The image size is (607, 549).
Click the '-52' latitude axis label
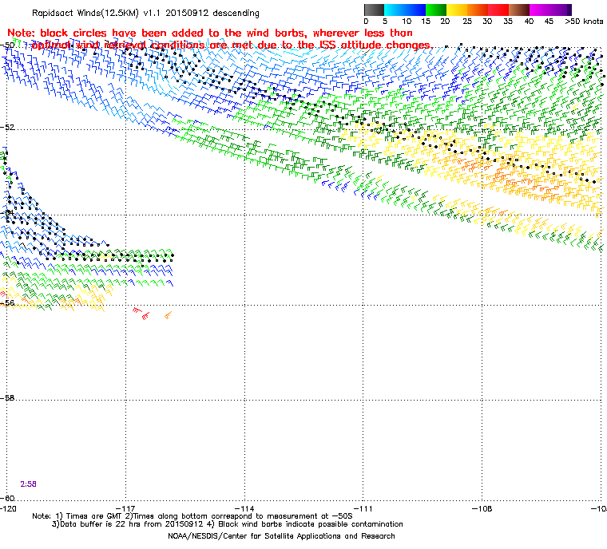coord(8,128)
